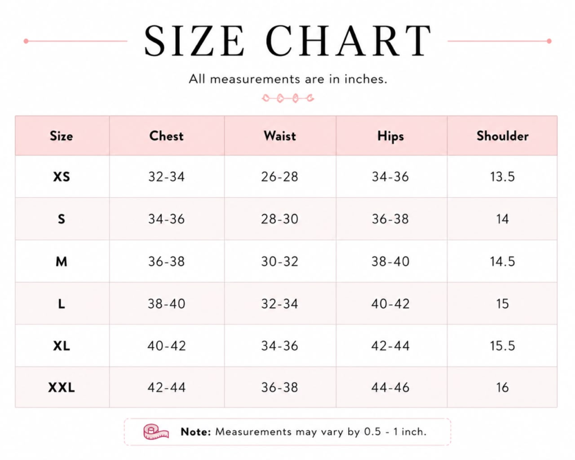Click the chest value 38-40 for L
Image resolution: width=575 pixels, height=460 pixels.
pyautogui.click(x=166, y=304)
